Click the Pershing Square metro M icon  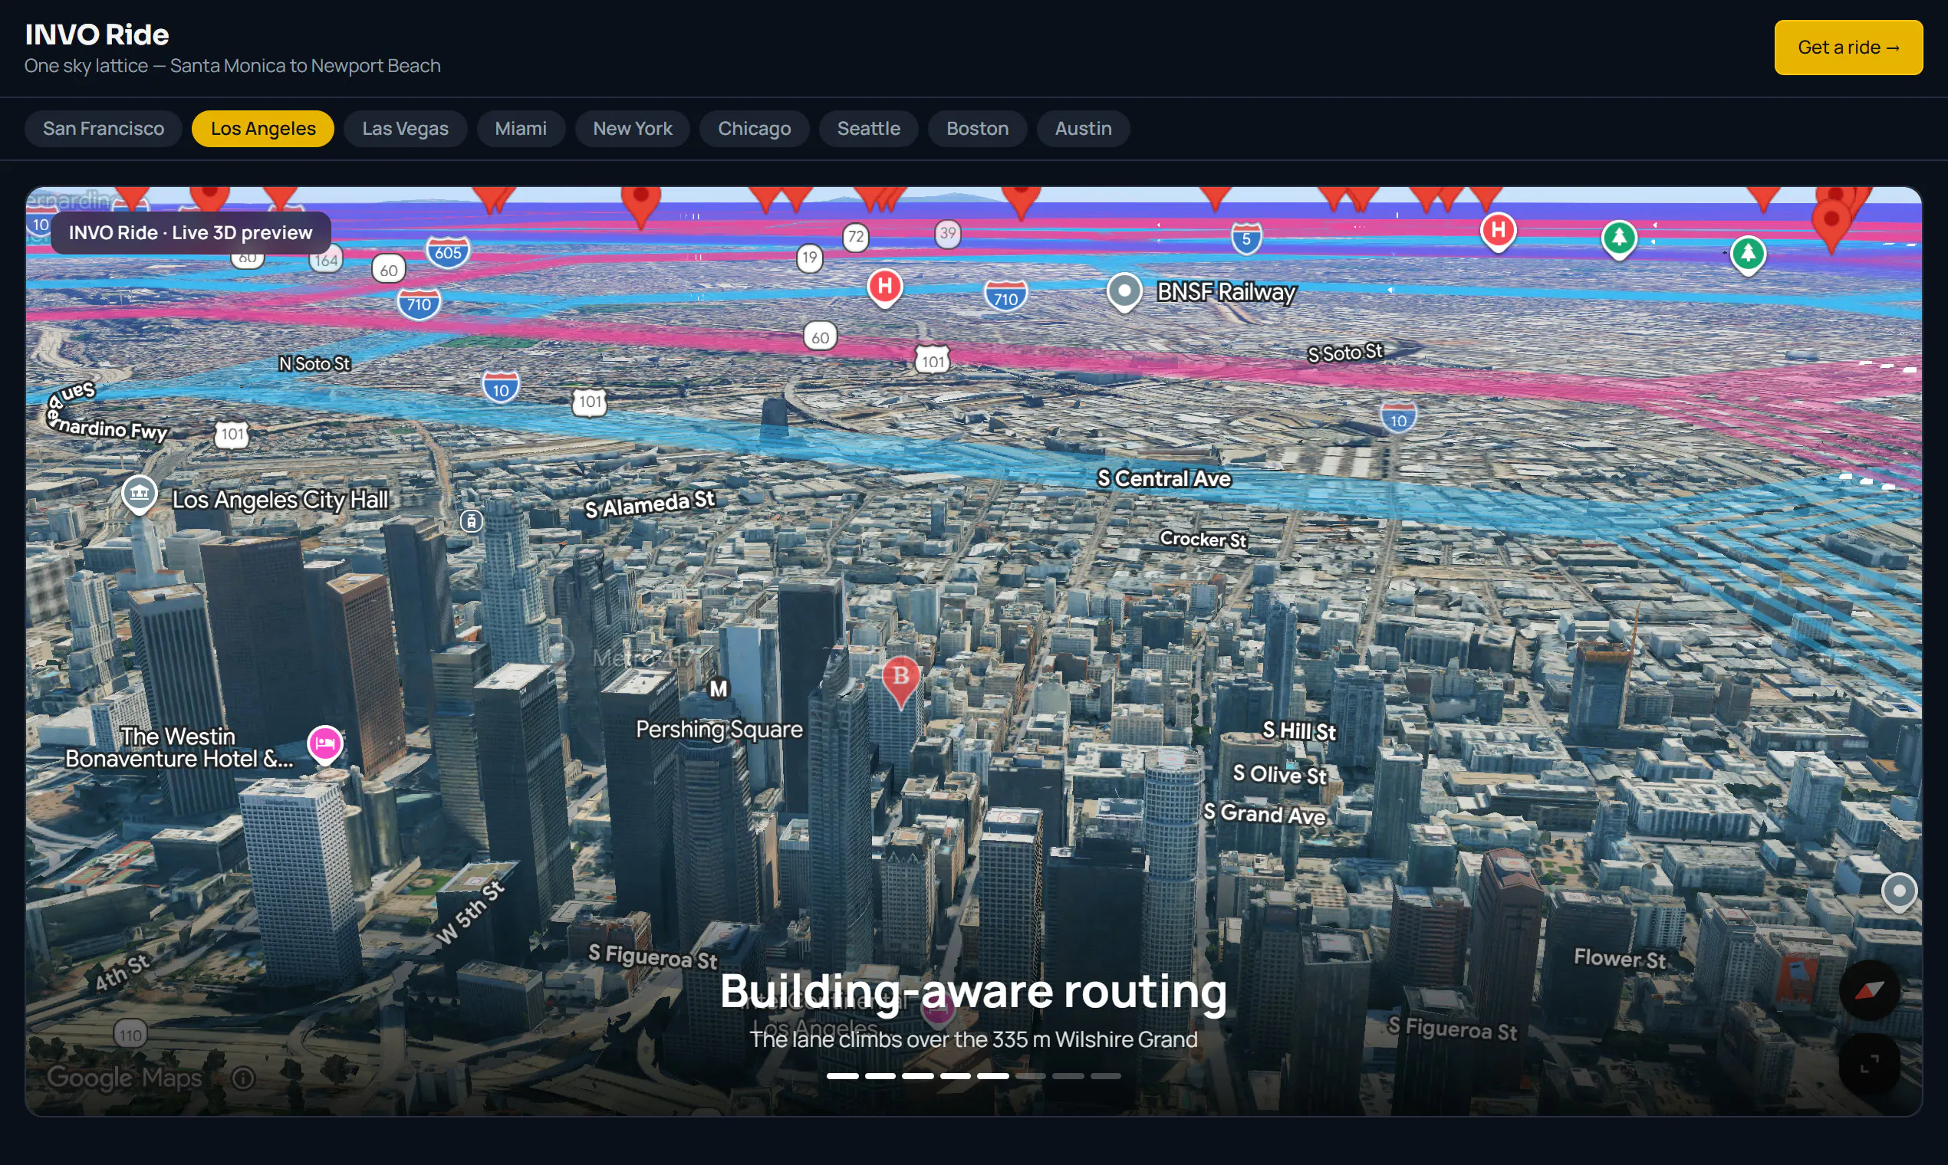tap(718, 688)
